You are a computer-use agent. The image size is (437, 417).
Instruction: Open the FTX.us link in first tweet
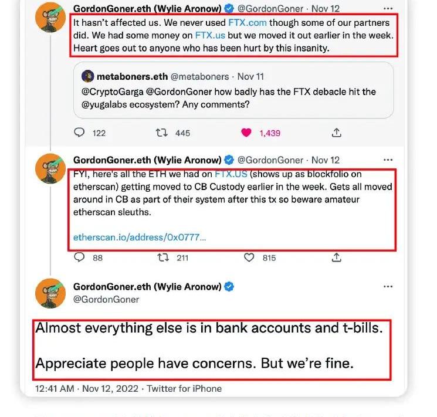click(211, 35)
